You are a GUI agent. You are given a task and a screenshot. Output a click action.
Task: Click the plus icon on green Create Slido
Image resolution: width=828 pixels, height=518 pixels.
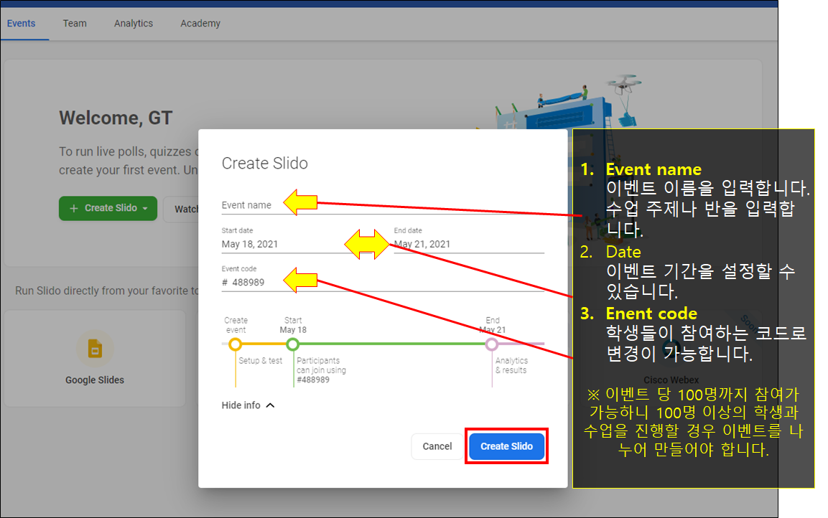pyautogui.click(x=74, y=208)
